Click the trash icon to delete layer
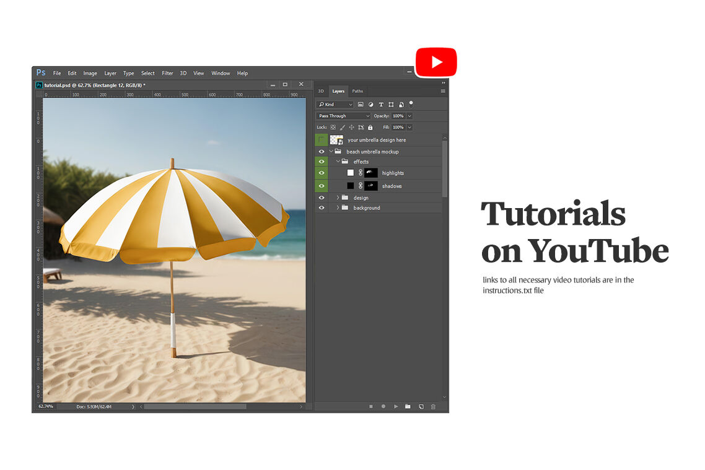The width and height of the screenshot is (705, 470). pos(433,406)
